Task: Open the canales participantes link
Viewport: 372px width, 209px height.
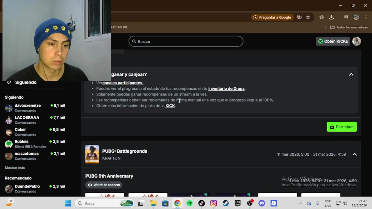Action: pyautogui.click(x=123, y=83)
